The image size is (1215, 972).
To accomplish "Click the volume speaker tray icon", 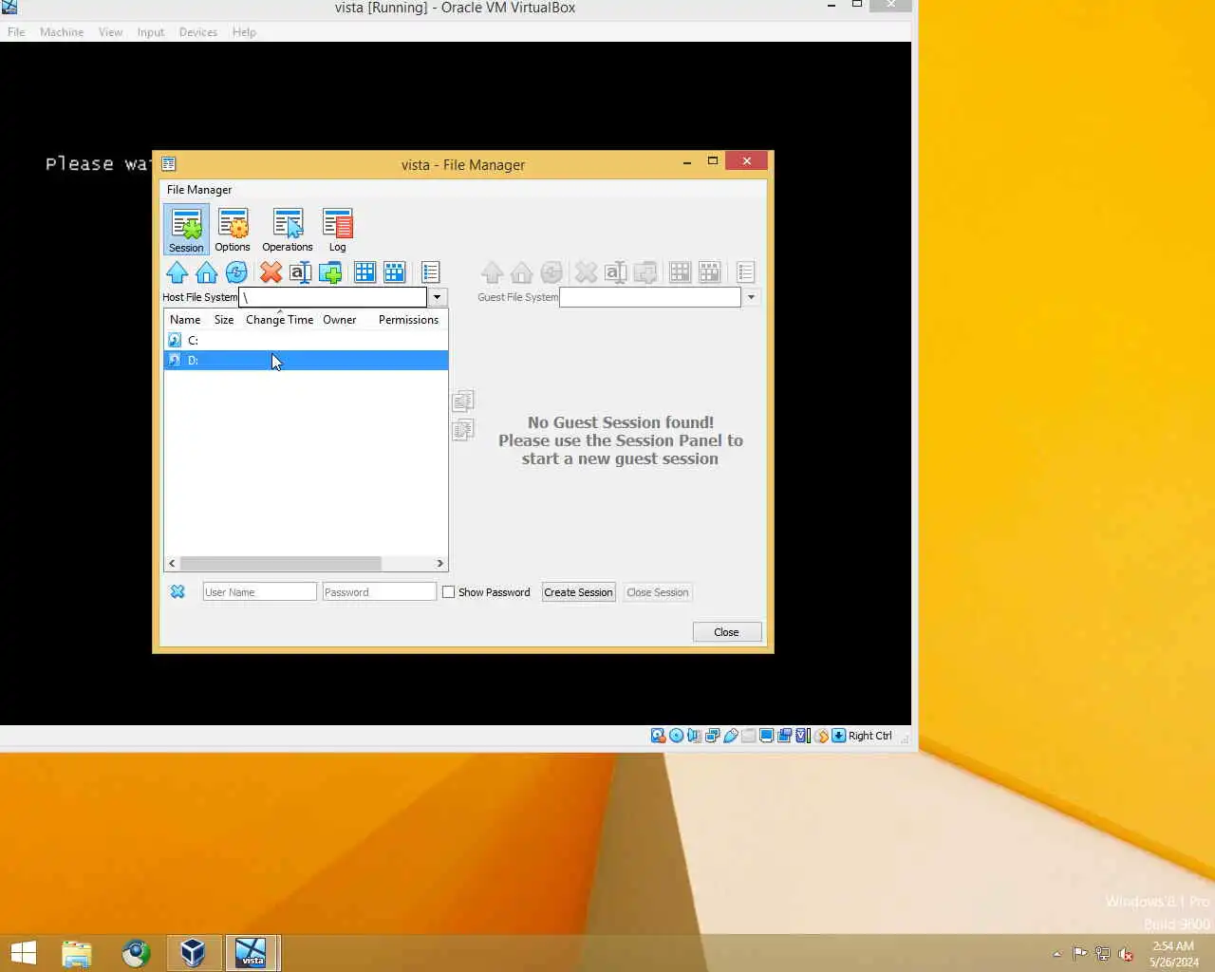I will [1126, 954].
